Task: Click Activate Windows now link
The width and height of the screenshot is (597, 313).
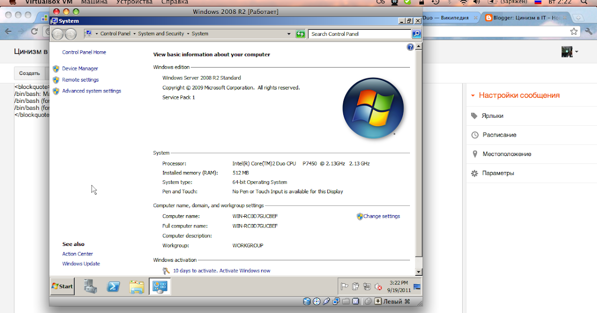Action: 245,271
